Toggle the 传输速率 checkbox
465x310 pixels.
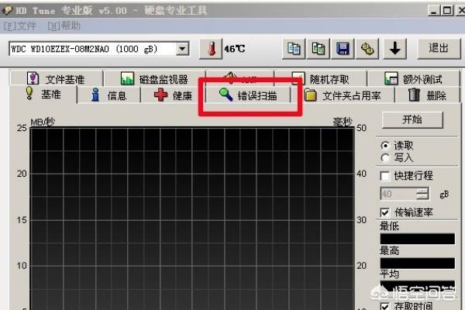(385, 212)
